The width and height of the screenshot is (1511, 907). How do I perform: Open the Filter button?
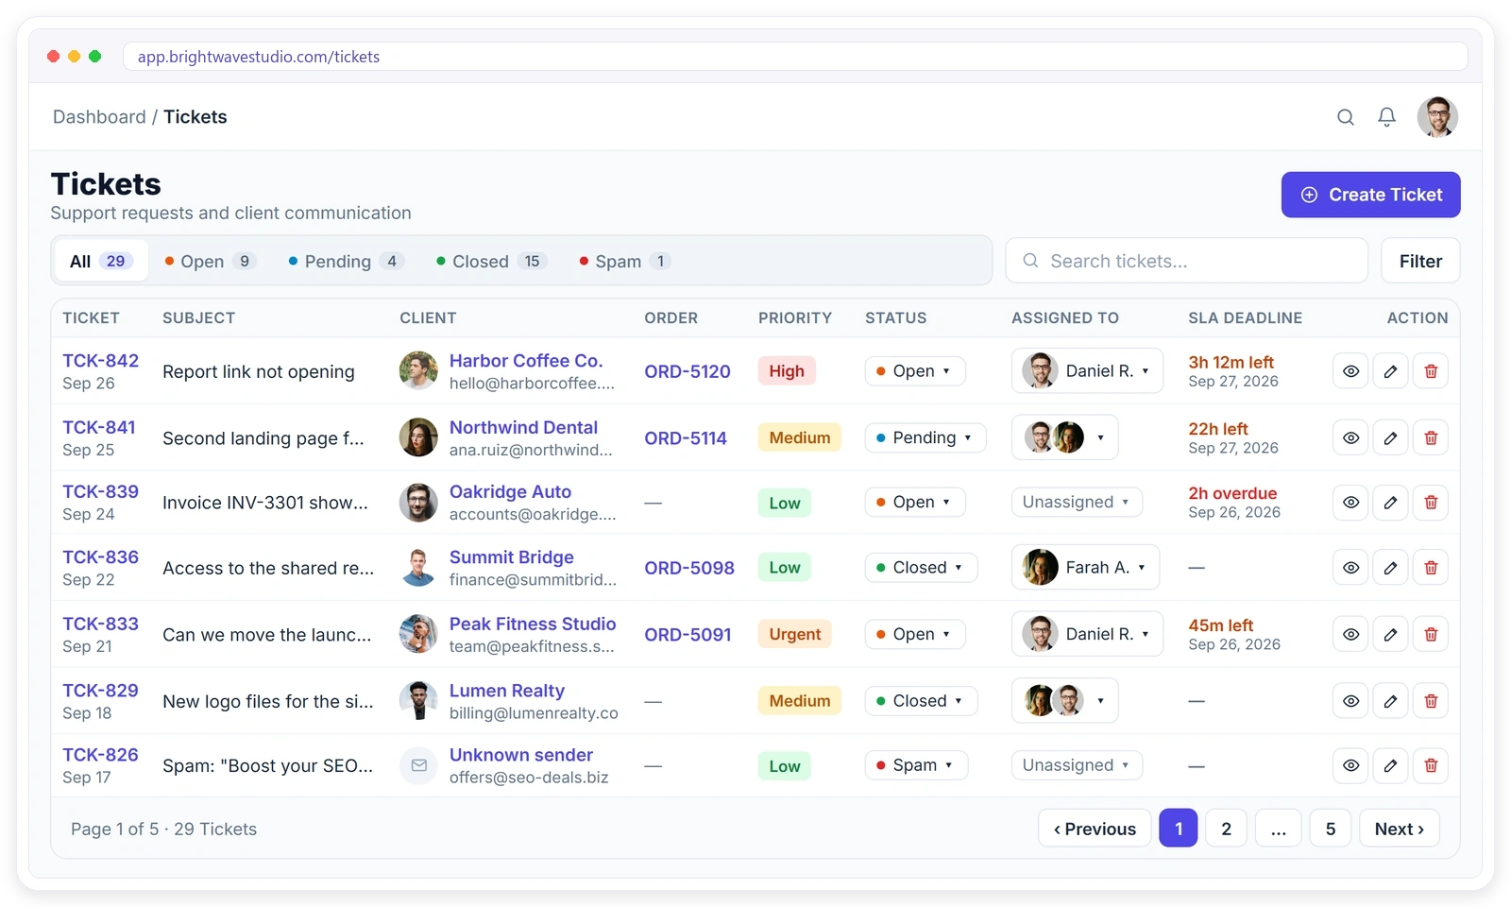(1420, 262)
